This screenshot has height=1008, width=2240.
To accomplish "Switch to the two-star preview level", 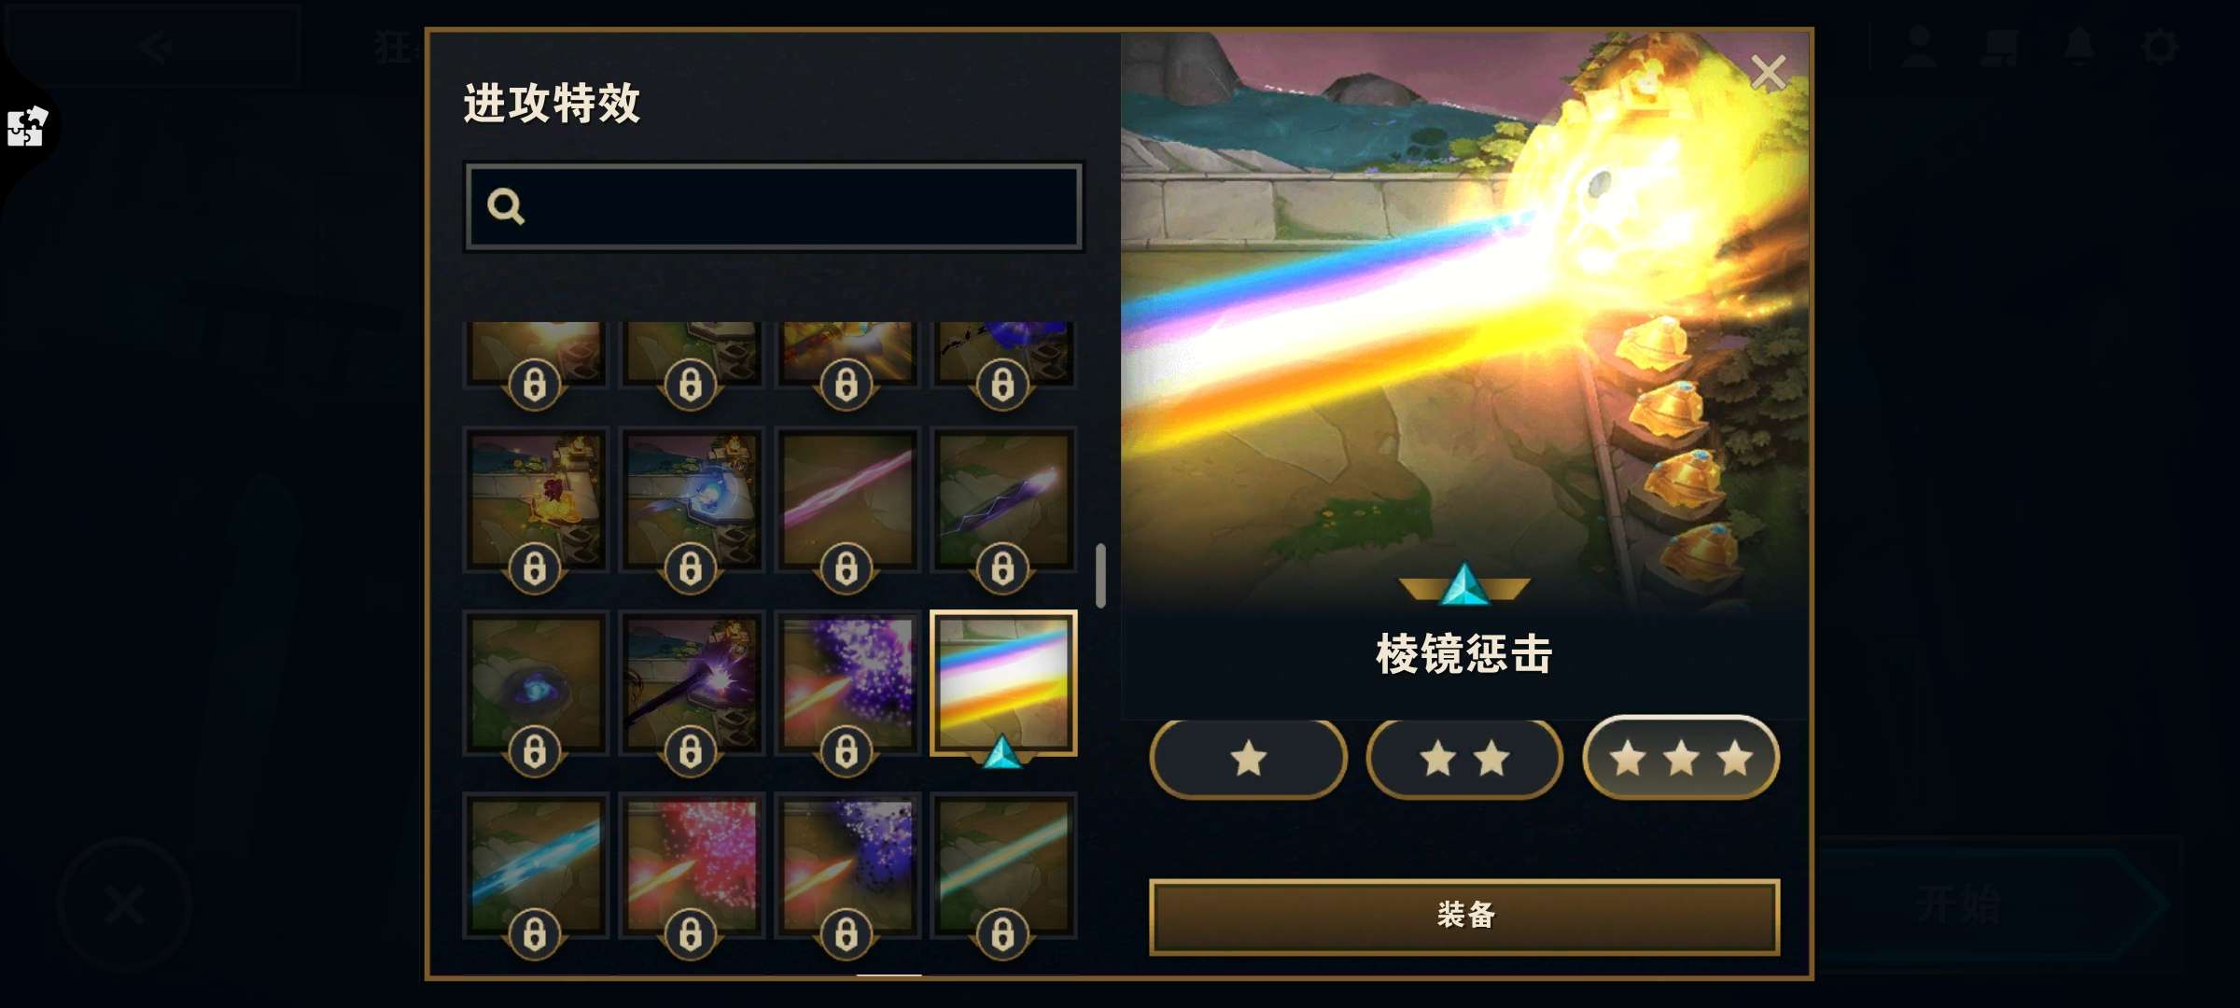I will point(1464,758).
